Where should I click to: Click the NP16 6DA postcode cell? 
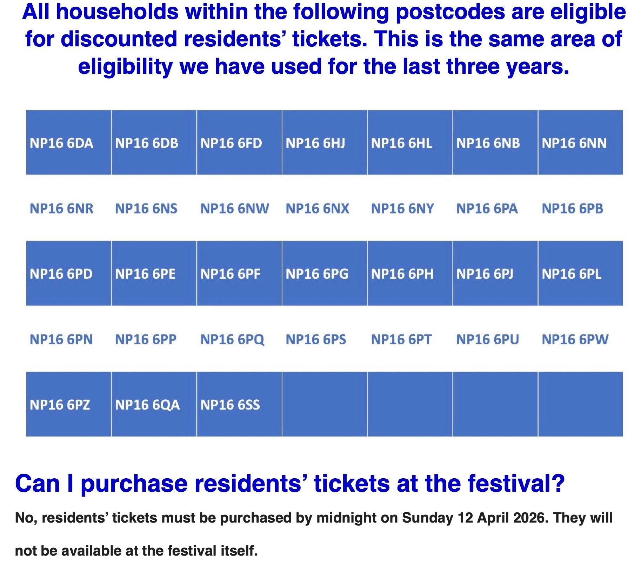[x=61, y=143]
